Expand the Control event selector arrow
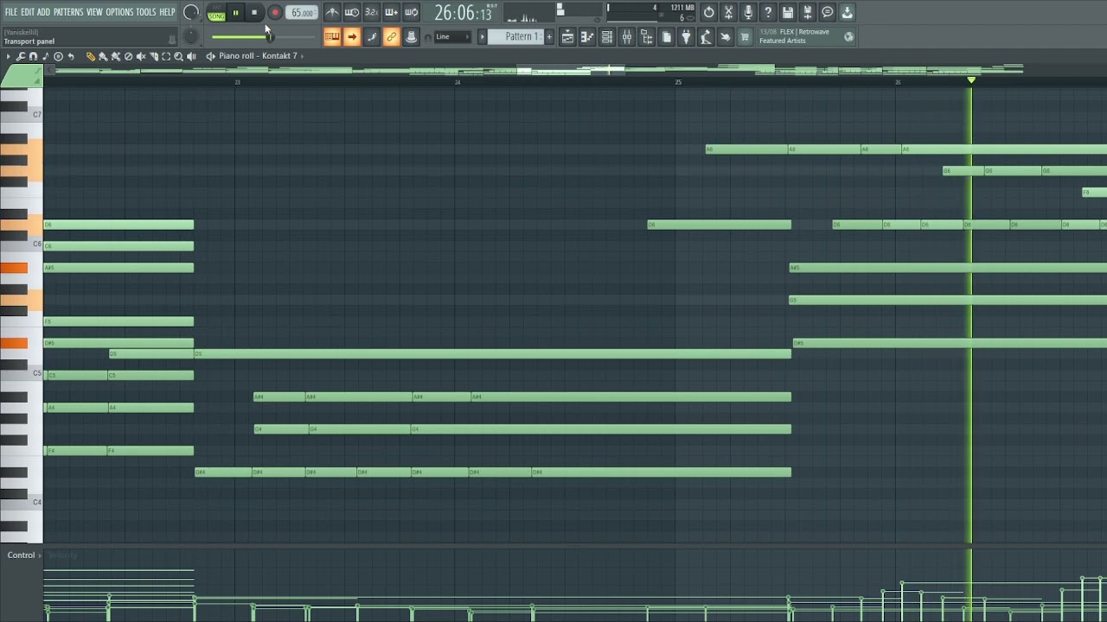1107x622 pixels. tap(40, 555)
